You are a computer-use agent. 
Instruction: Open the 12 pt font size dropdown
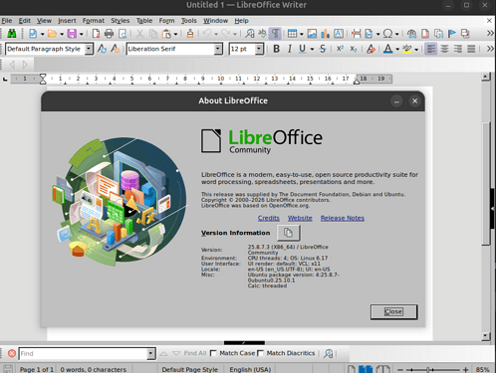(259, 49)
